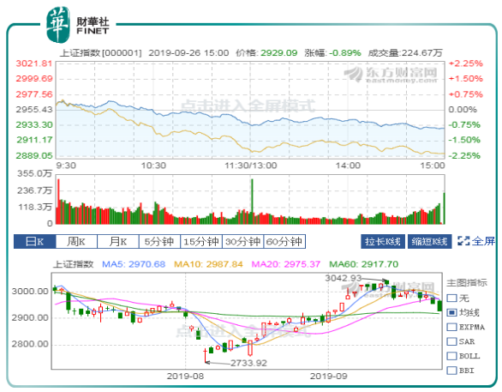Click the MA20: 2975.37 label
502x392 pixels.
(x=286, y=264)
